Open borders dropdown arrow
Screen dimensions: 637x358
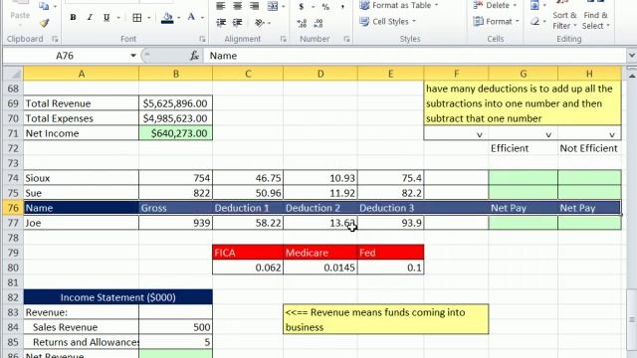[149, 18]
